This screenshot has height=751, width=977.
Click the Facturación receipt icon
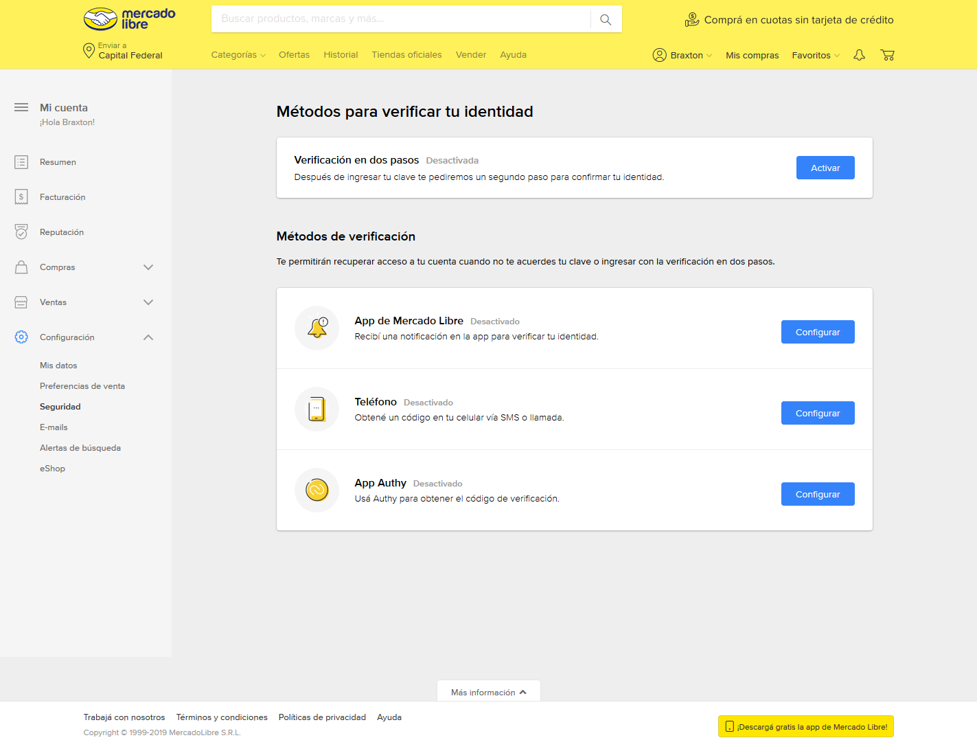point(21,197)
